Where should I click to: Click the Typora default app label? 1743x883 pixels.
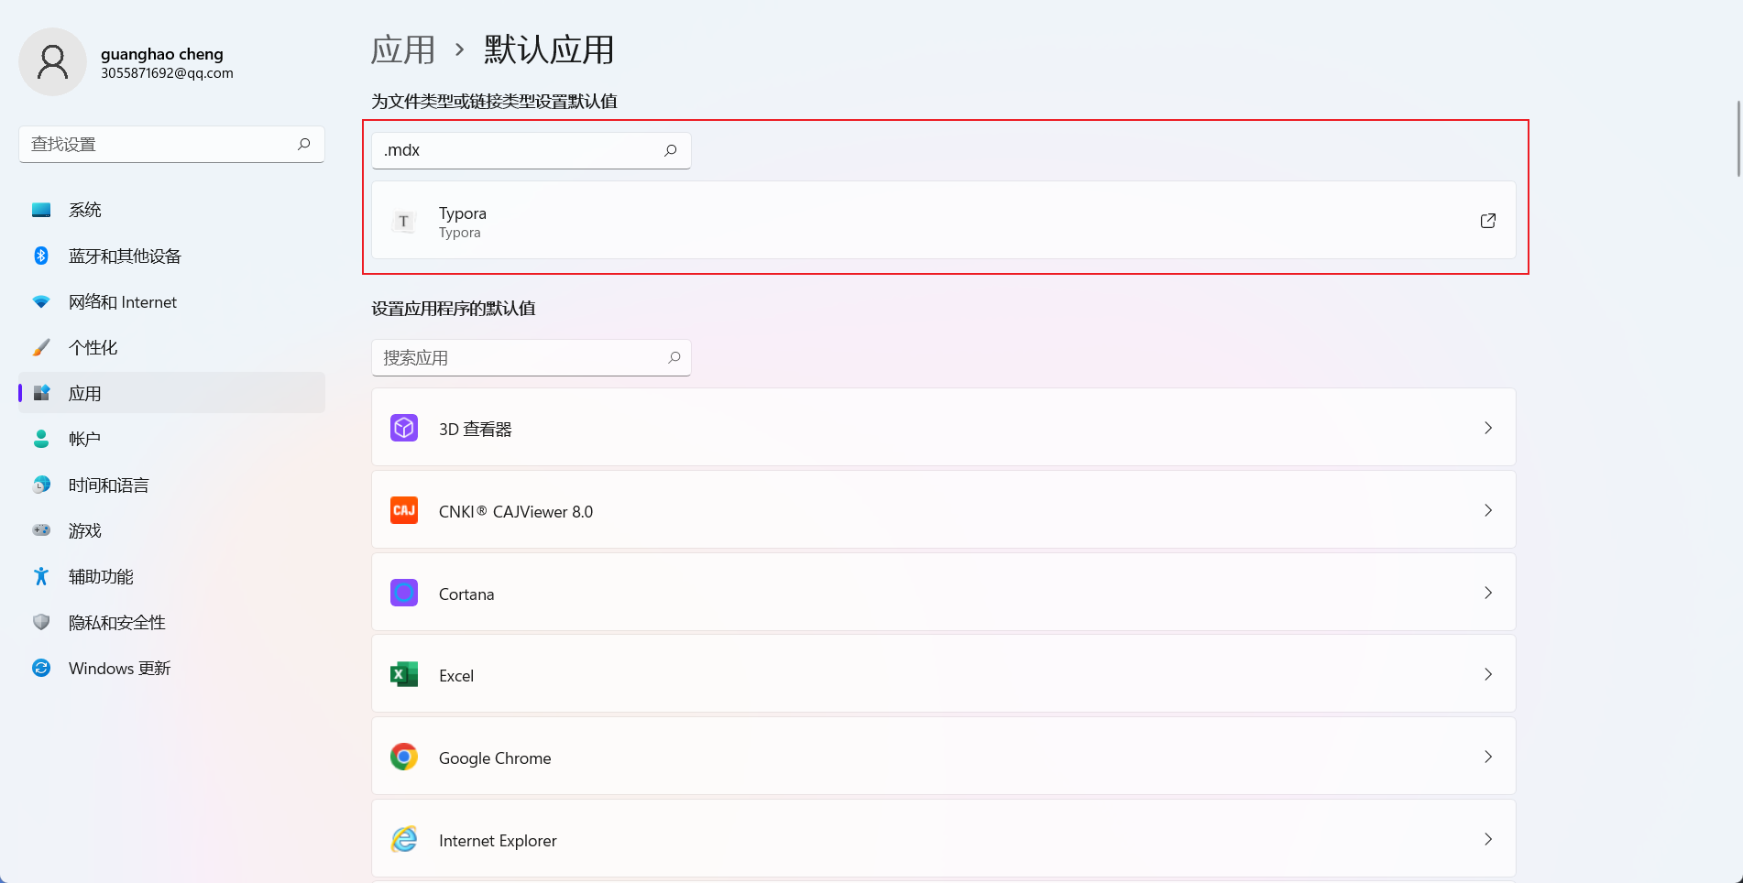pyautogui.click(x=463, y=213)
